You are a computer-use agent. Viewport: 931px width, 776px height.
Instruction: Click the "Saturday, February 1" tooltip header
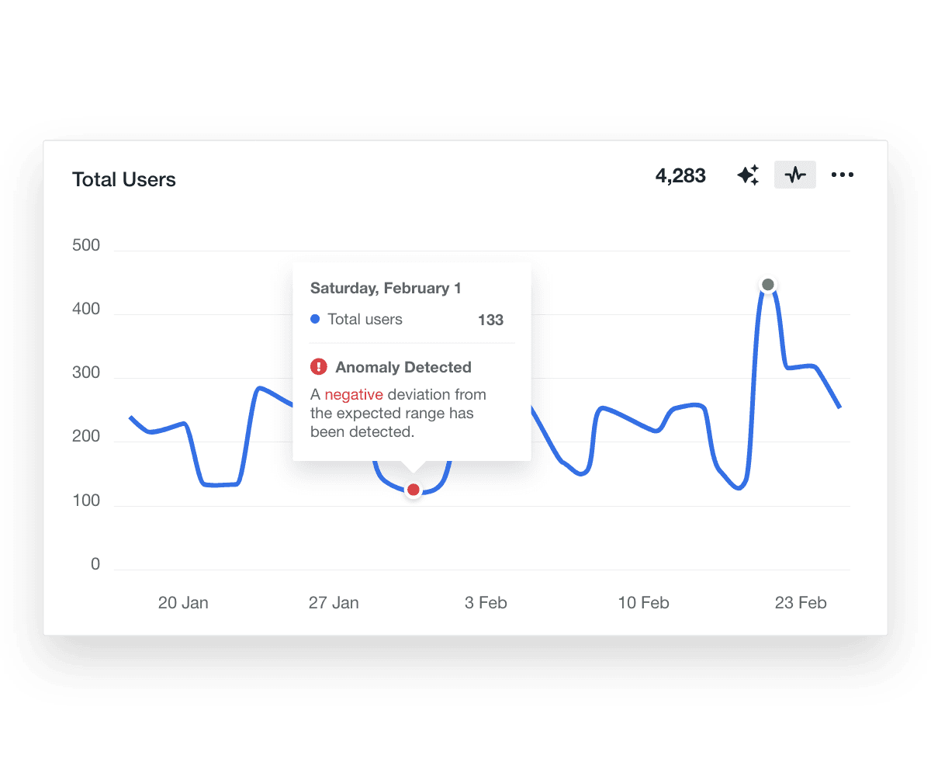click(x=386, y=289)
